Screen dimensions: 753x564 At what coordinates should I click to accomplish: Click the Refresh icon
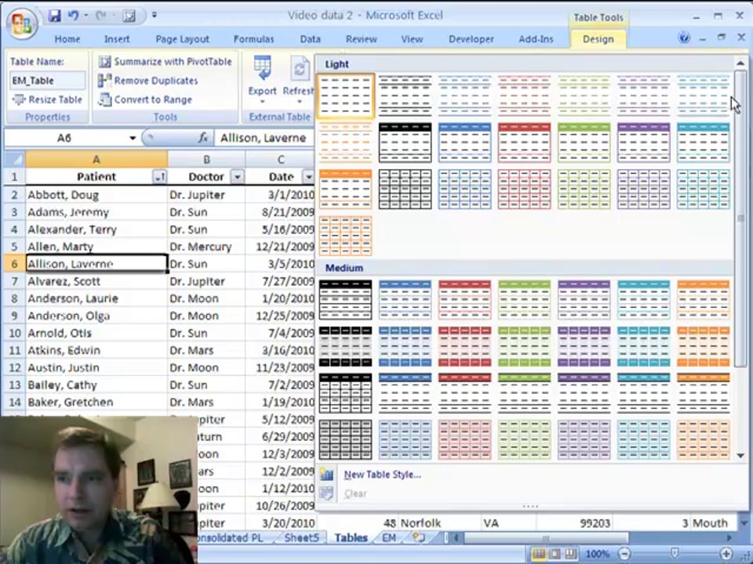click(x=299, y=70)
